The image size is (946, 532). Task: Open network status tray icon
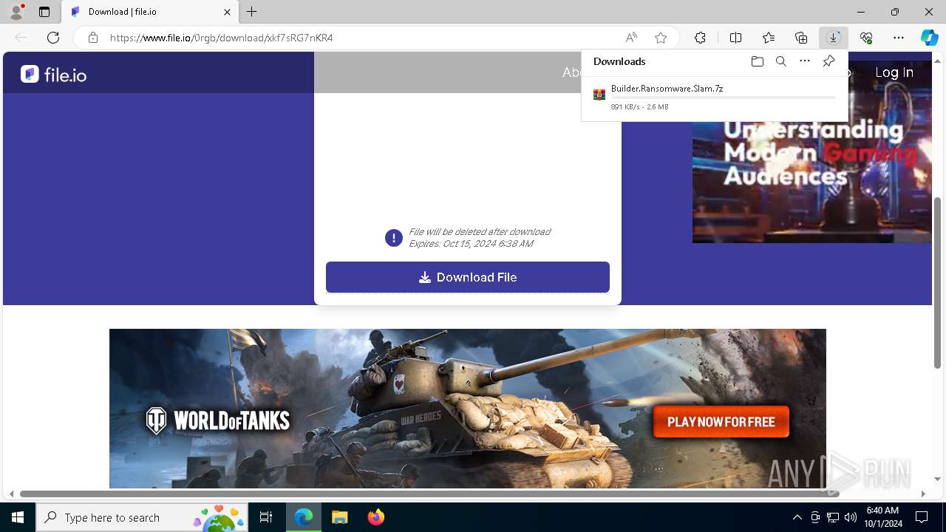(833, 517)
